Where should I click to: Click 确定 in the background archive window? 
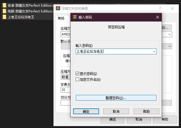(113, 120)
